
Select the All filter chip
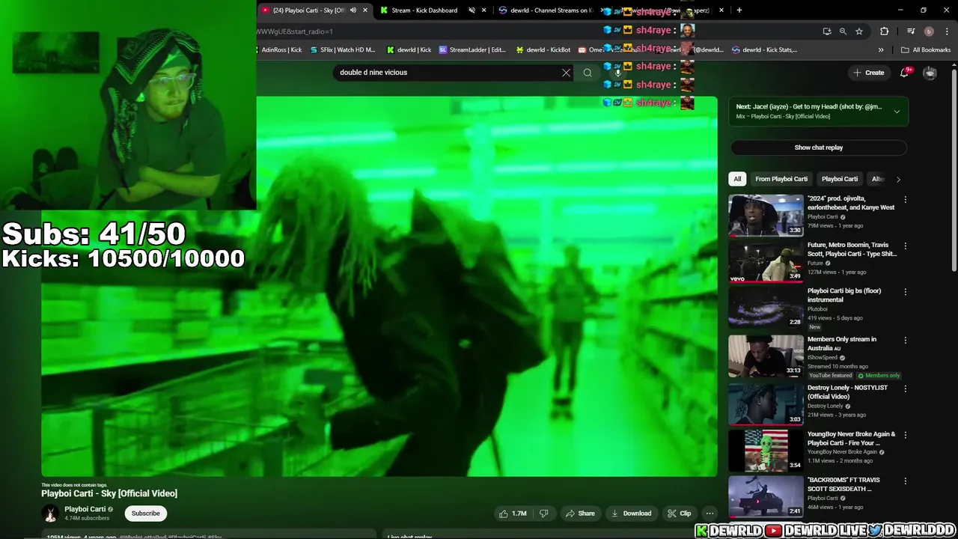[x=737, y=179]
